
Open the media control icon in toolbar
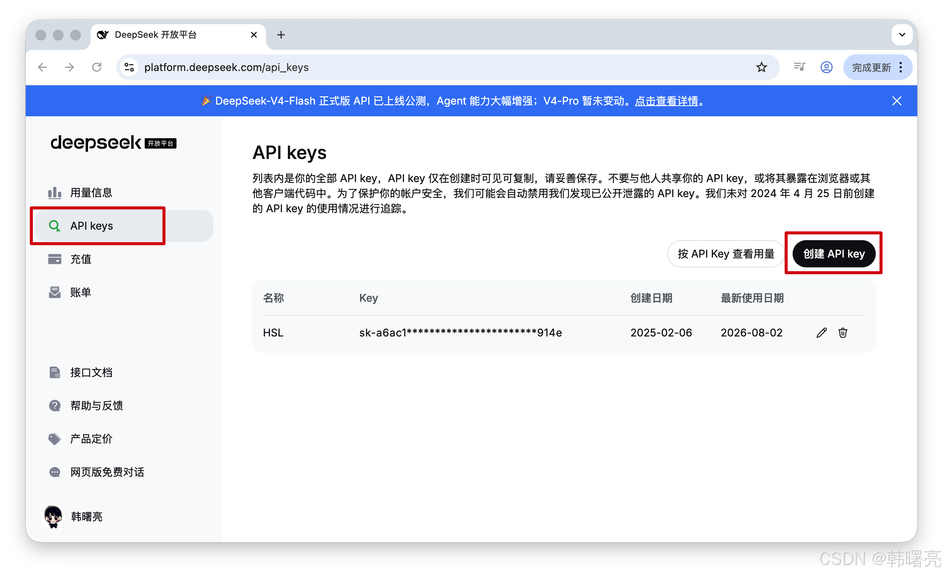[x=799, y=67]
